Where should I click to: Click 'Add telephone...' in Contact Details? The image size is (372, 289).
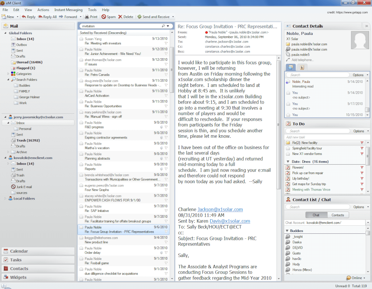(302, 60)
